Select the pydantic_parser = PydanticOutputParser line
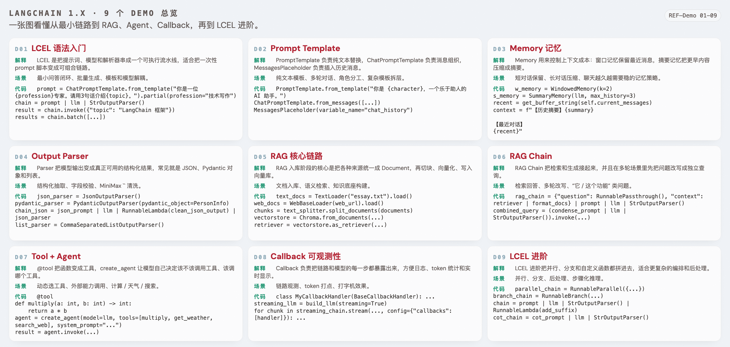 tap(122, 203)
